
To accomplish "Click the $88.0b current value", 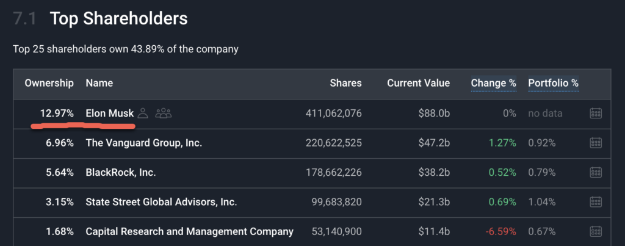I will [x=434, y=114].
